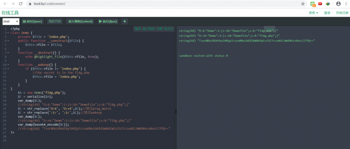Click the address bar tool.lu/coderunner/
The image size is (350, 149).
tap(50, 4)
